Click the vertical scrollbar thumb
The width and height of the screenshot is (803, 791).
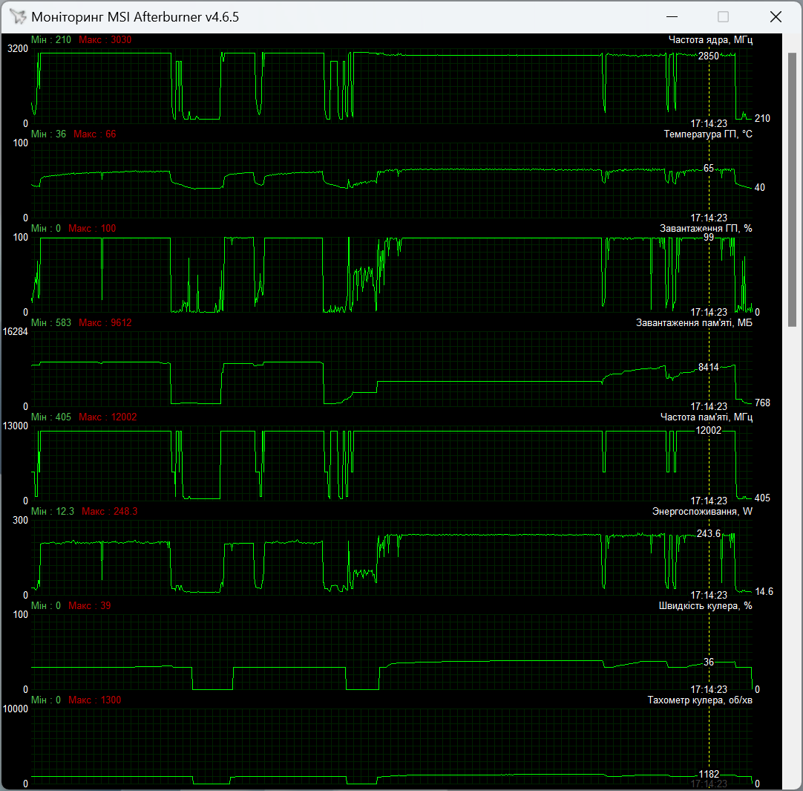793,189
